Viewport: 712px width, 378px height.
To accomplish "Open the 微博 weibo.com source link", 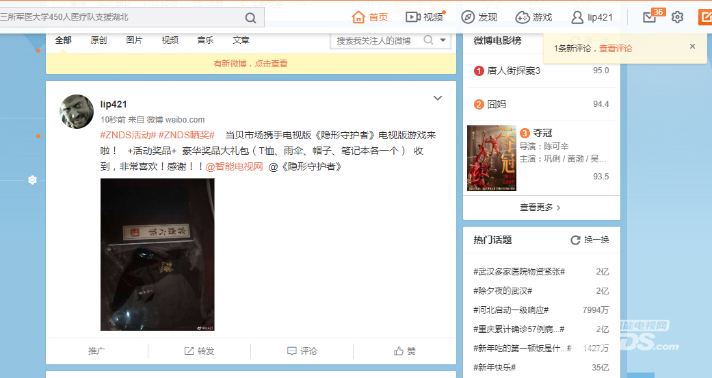I will (x=176, y=120).
